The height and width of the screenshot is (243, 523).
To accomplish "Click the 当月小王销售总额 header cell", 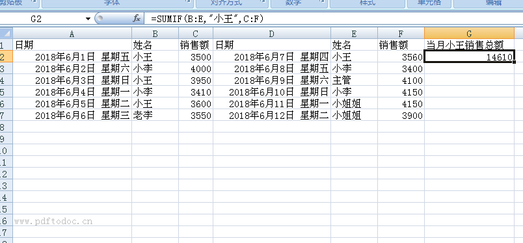I will click(x=469, y=45).
